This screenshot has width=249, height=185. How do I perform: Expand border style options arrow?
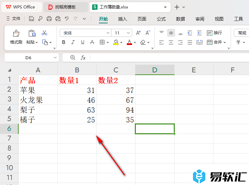click(x=108, y=43)
